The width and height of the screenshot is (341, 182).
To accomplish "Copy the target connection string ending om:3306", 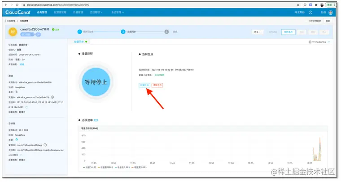I will (x=21, y=155).
